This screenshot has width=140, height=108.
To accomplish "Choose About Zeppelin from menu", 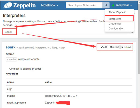I will tap(117, 12).
